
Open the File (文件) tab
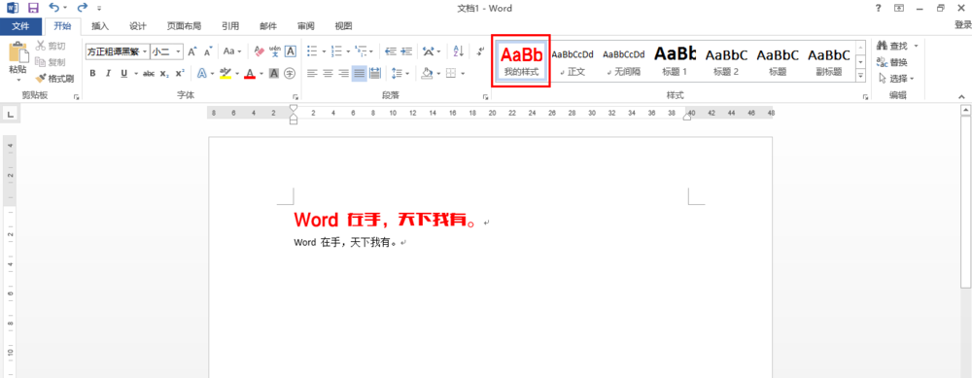click(x=21, y=26)
